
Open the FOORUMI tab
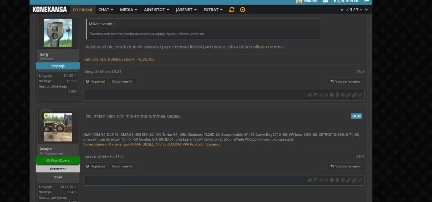[x=82, y=10]
